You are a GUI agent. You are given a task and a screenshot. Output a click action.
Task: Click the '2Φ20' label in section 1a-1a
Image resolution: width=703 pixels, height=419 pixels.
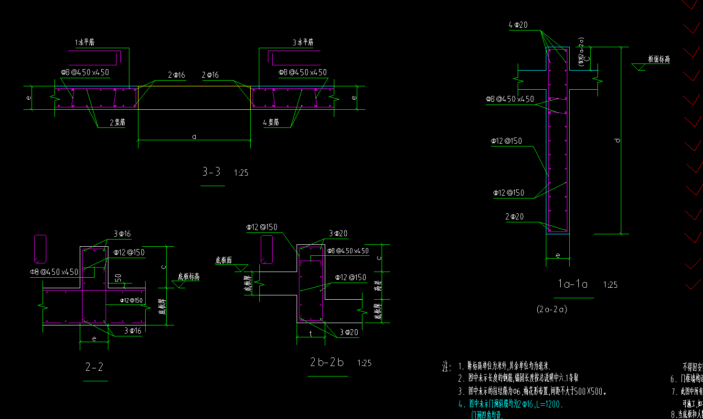pos(515,217)
